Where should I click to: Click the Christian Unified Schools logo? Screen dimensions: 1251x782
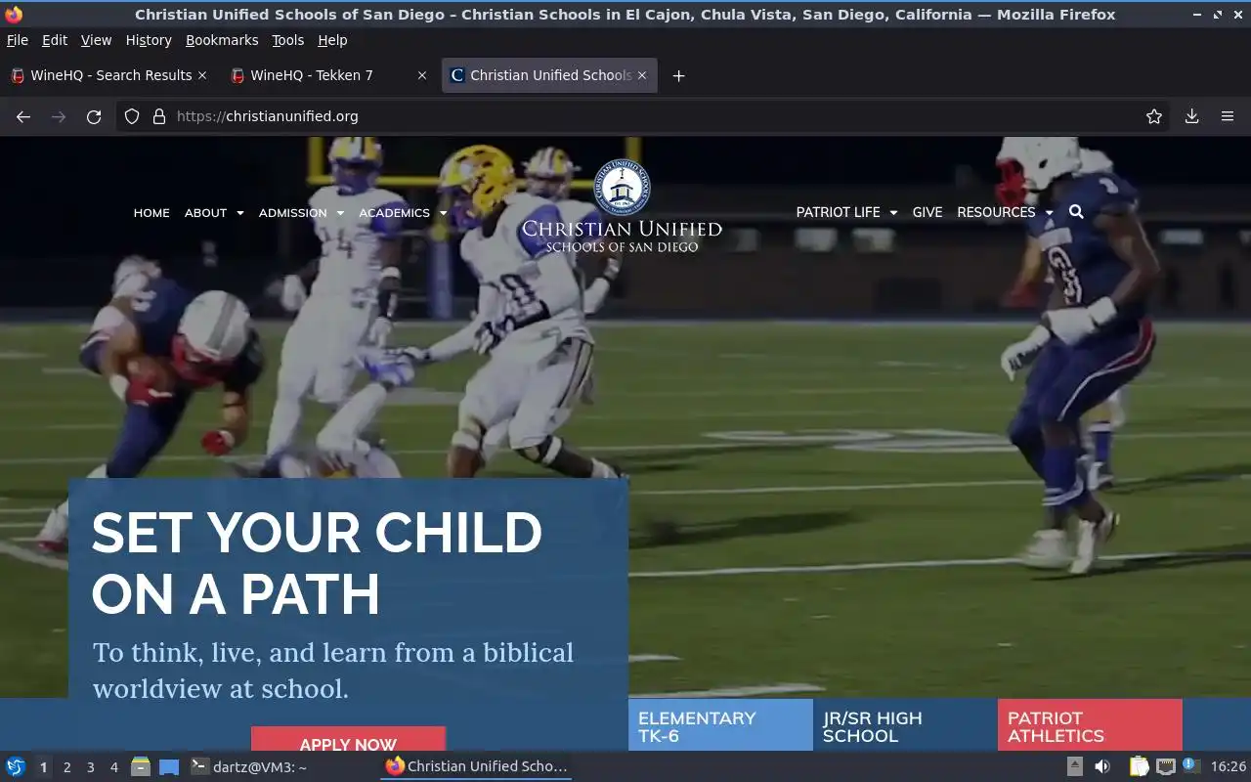click(623, 206)
